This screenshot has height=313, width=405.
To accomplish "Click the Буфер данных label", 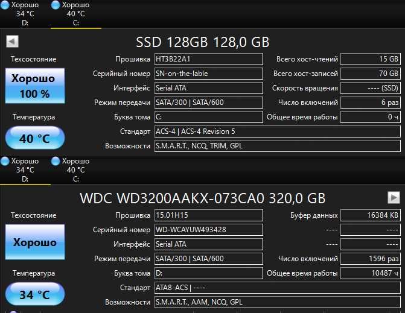I will (314, 215).
